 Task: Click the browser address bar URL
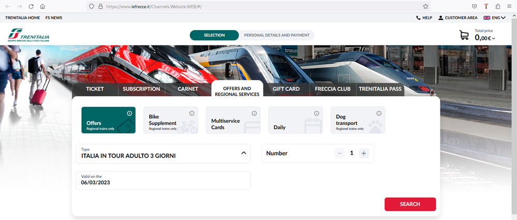point(154,6)
